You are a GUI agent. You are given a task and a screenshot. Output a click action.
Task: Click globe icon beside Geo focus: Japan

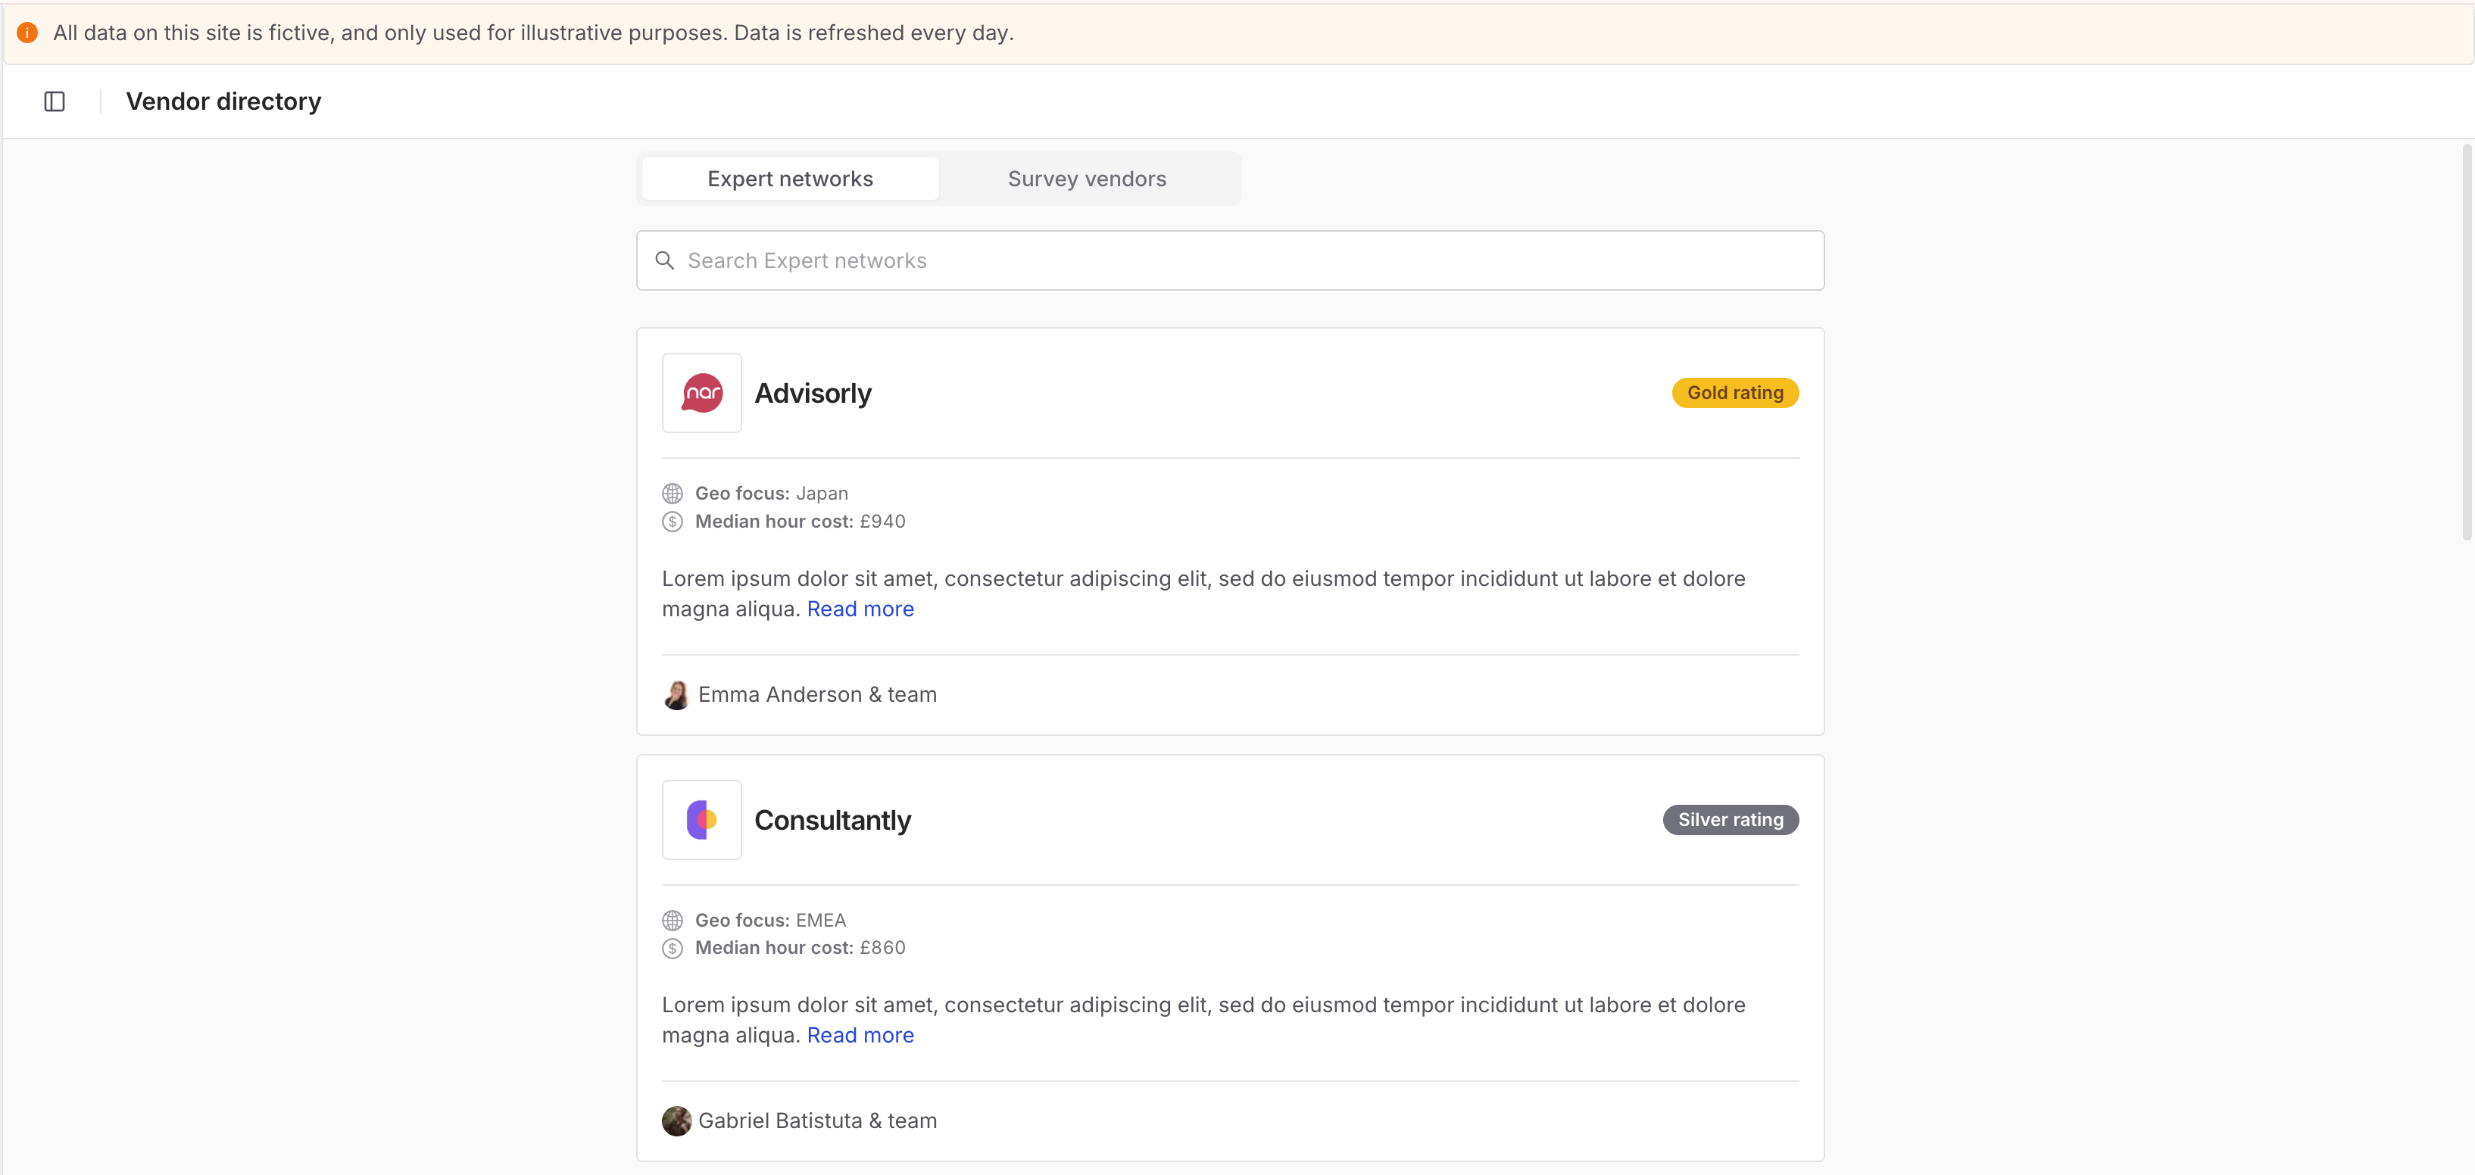pos(673,494)
